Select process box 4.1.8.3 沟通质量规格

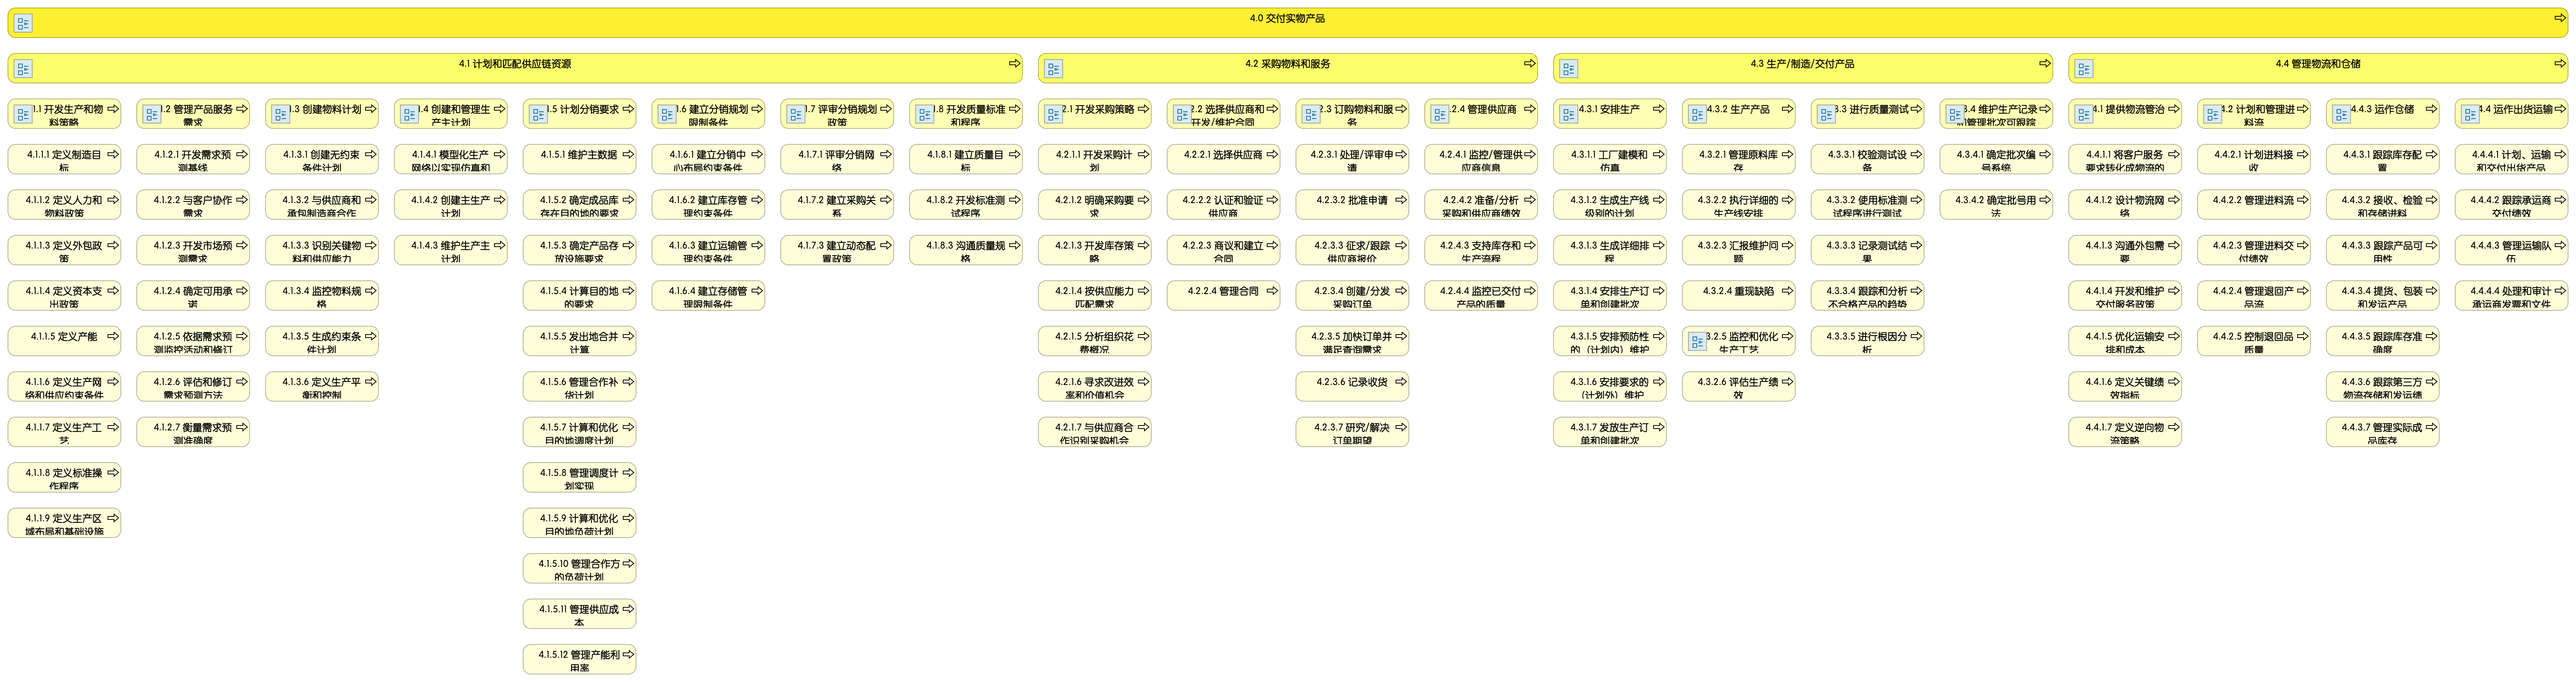(966, 250)
